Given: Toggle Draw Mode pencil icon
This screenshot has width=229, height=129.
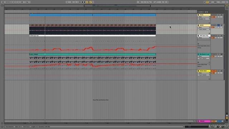Looking at the screenshot, I should point(205,2).
